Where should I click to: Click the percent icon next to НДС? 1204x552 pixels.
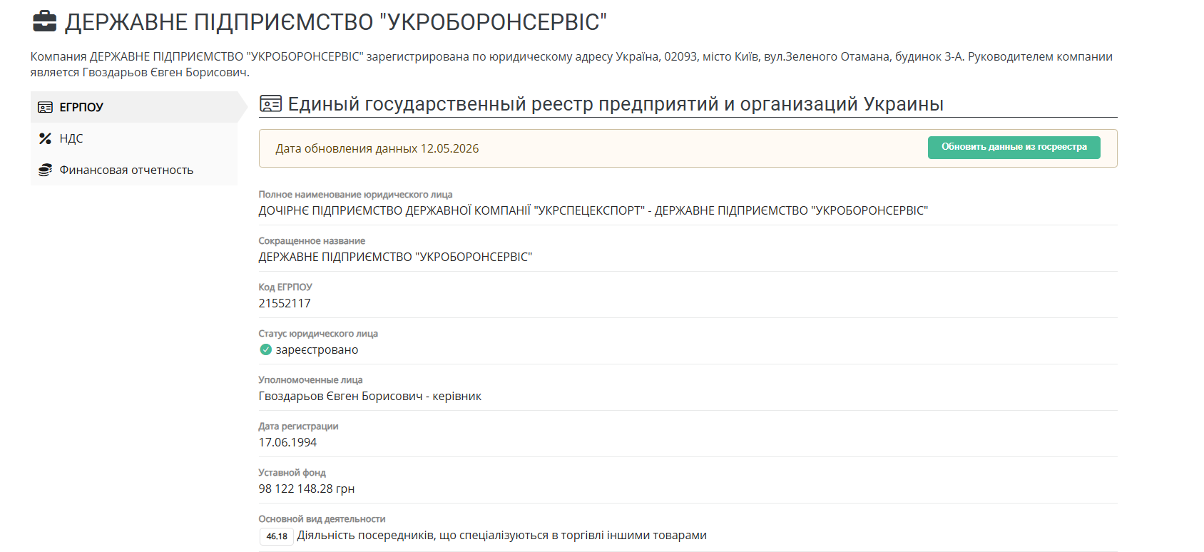[x=45, y=138]
